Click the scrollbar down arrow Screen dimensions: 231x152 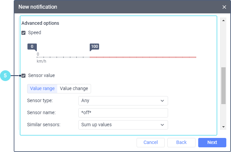click(223, 127)
